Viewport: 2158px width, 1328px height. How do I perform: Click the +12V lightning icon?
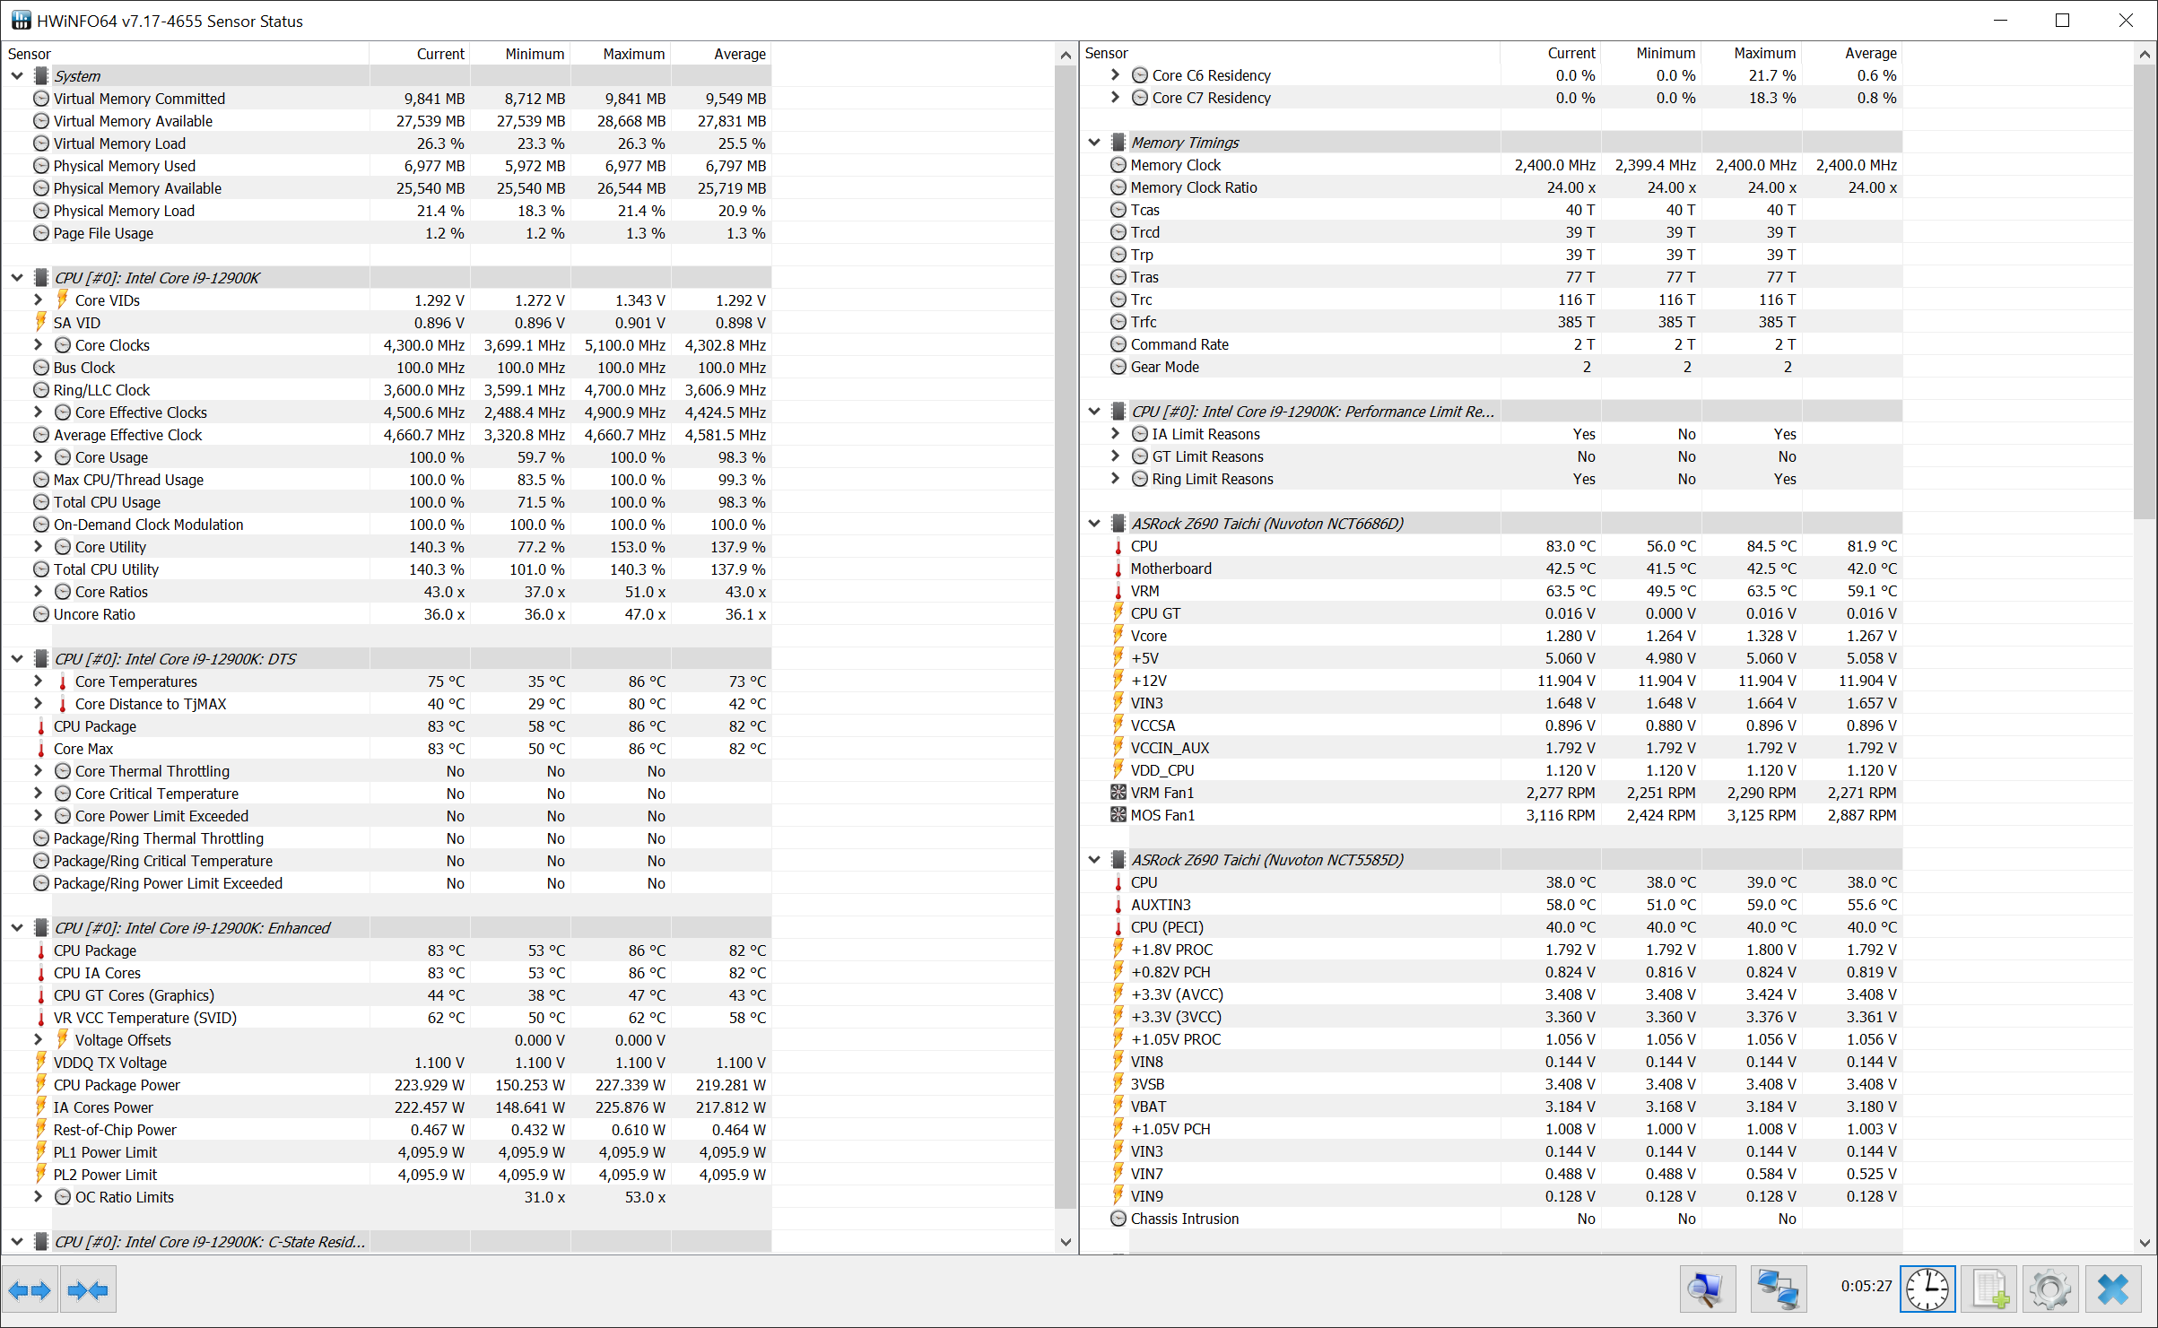(1118, 681)
